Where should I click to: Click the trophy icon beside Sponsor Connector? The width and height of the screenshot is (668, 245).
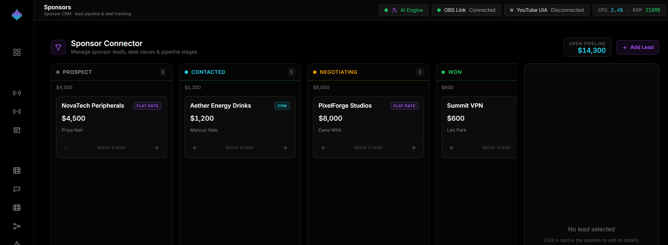pos(58,47)
